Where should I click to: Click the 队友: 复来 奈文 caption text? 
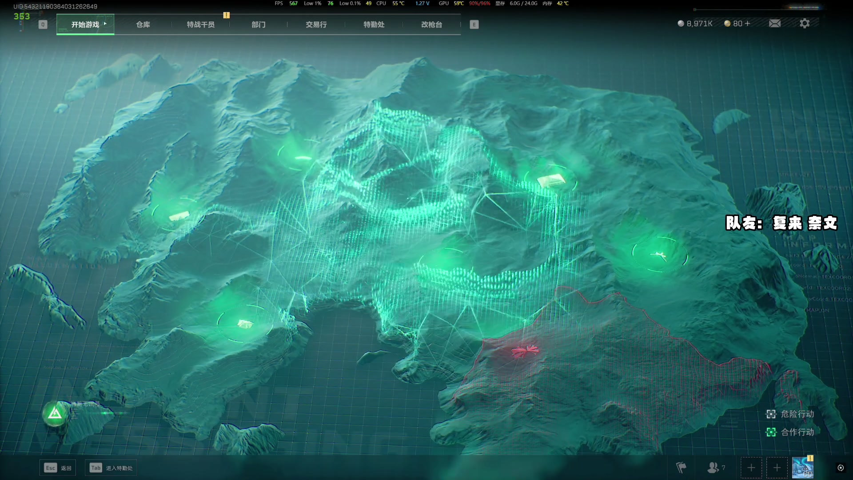[781, 223]
